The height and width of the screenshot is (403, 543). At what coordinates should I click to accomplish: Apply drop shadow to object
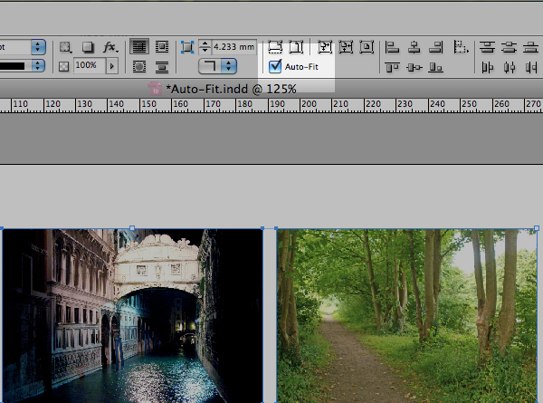click(x=88, y=47)
